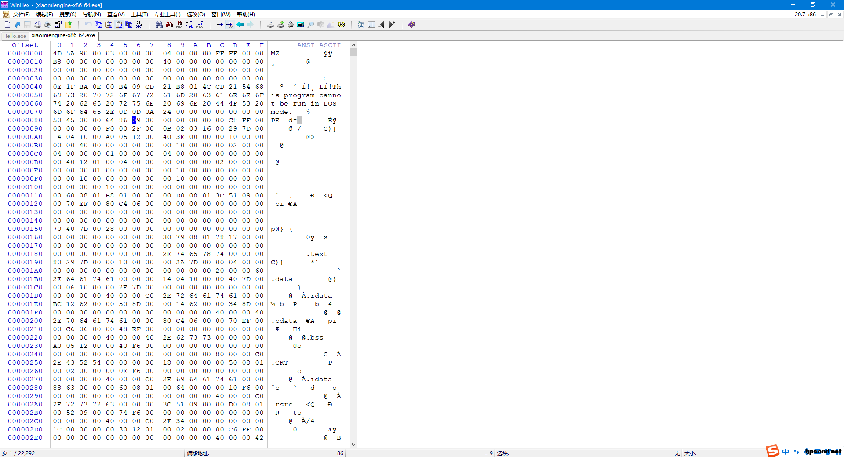Open the 搜索(S) menu
Screen dimensions: 844x457
point(68,15)
